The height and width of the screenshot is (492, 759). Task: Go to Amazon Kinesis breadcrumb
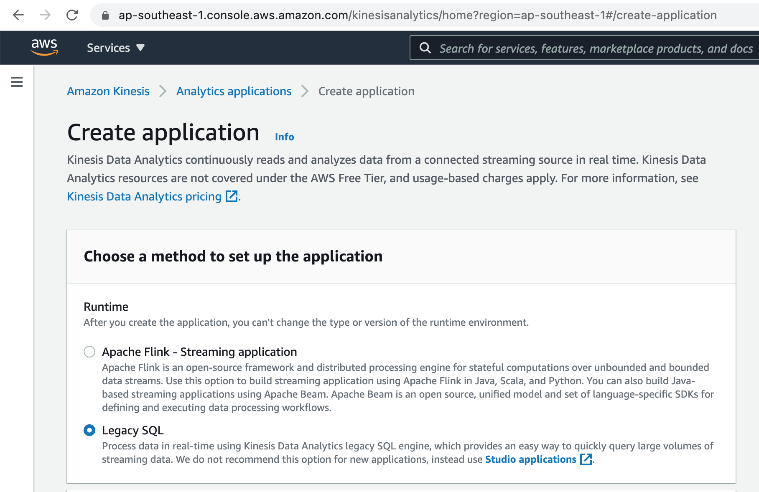pyautogui.click(x=108, y=91)
